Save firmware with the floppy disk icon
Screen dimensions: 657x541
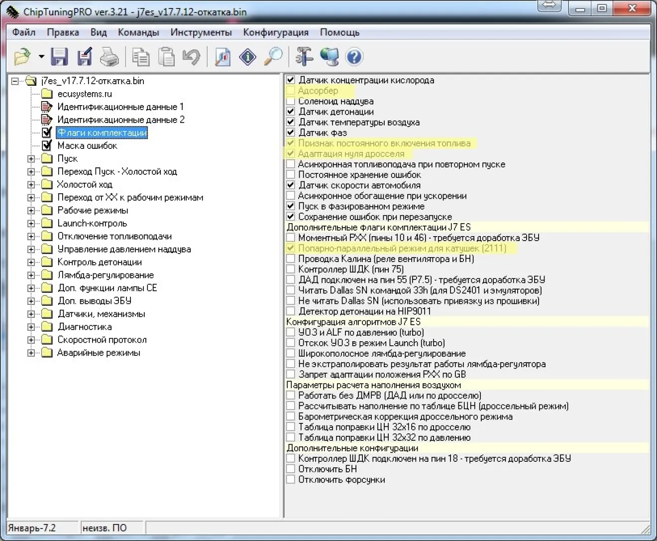pyautogui.click(x=59, y=57)
